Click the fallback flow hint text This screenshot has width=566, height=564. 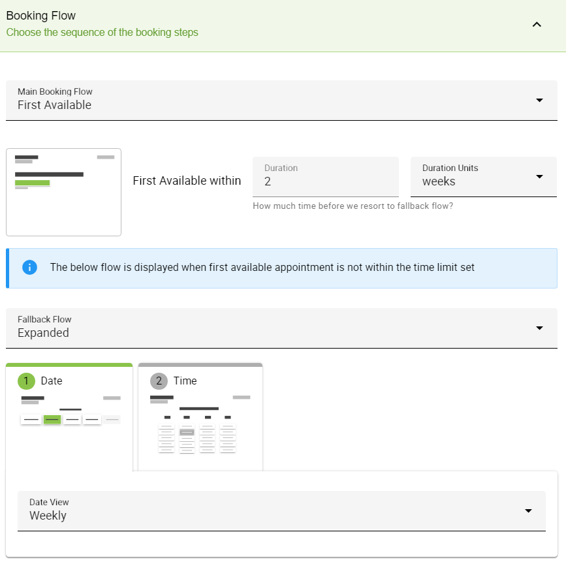click(x=353, y=206)
